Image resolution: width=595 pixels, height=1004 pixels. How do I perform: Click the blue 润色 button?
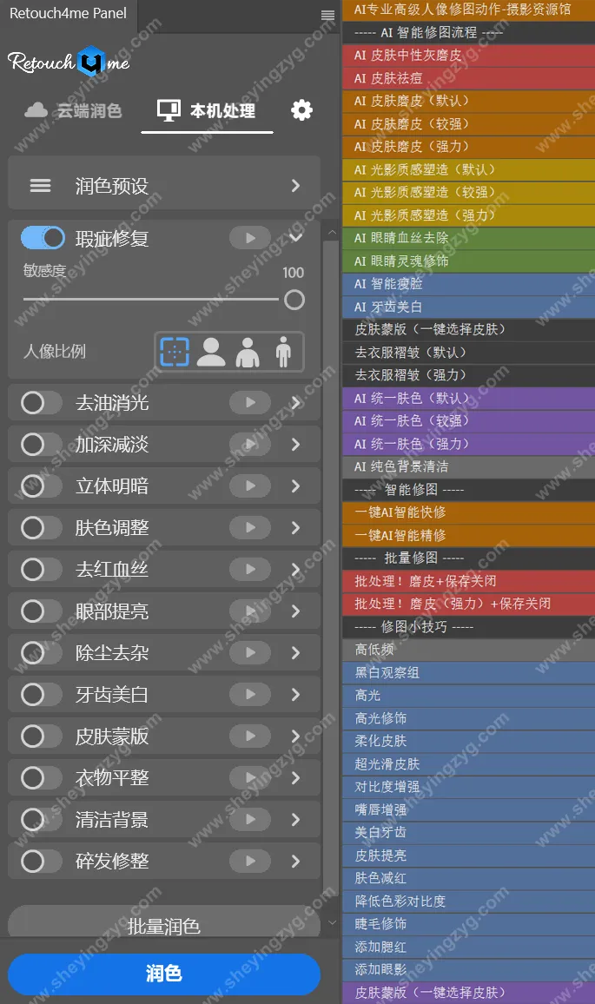[164, 974]
